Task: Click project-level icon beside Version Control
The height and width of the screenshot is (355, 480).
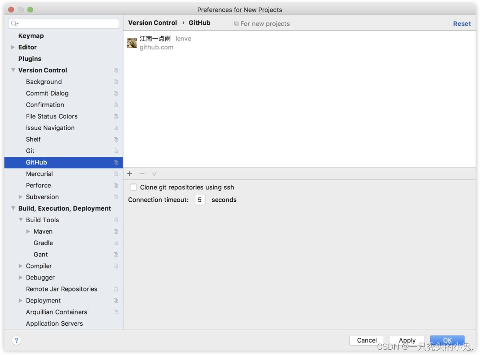Action: pos(116,70)
